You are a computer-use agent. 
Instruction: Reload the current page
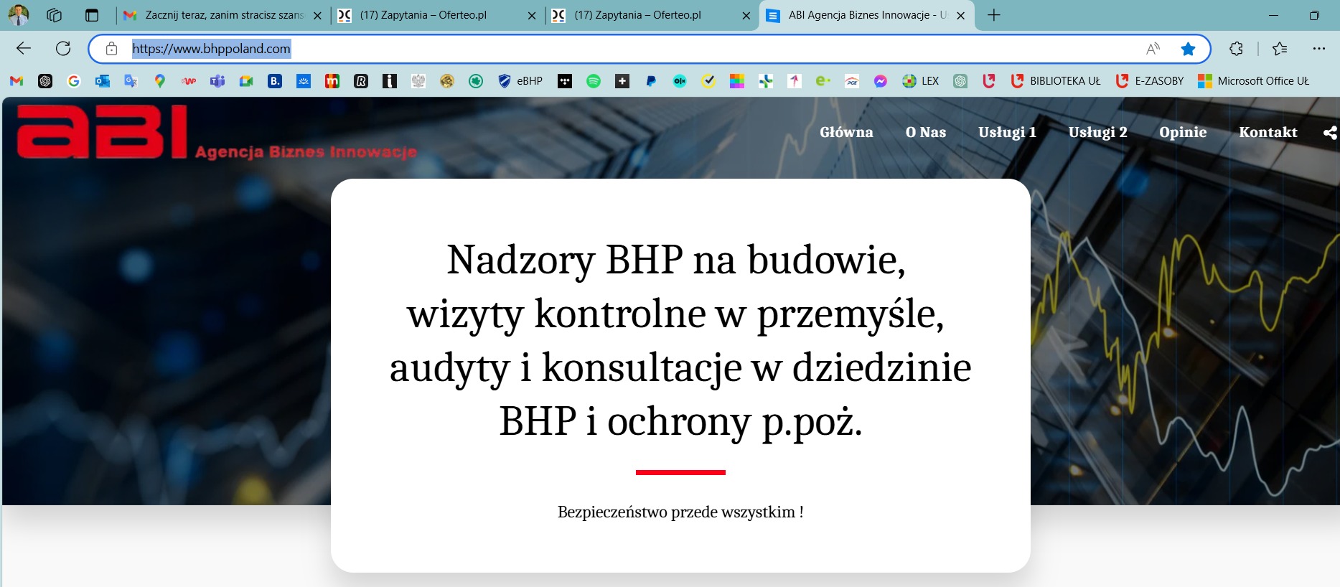coord(63,49)
